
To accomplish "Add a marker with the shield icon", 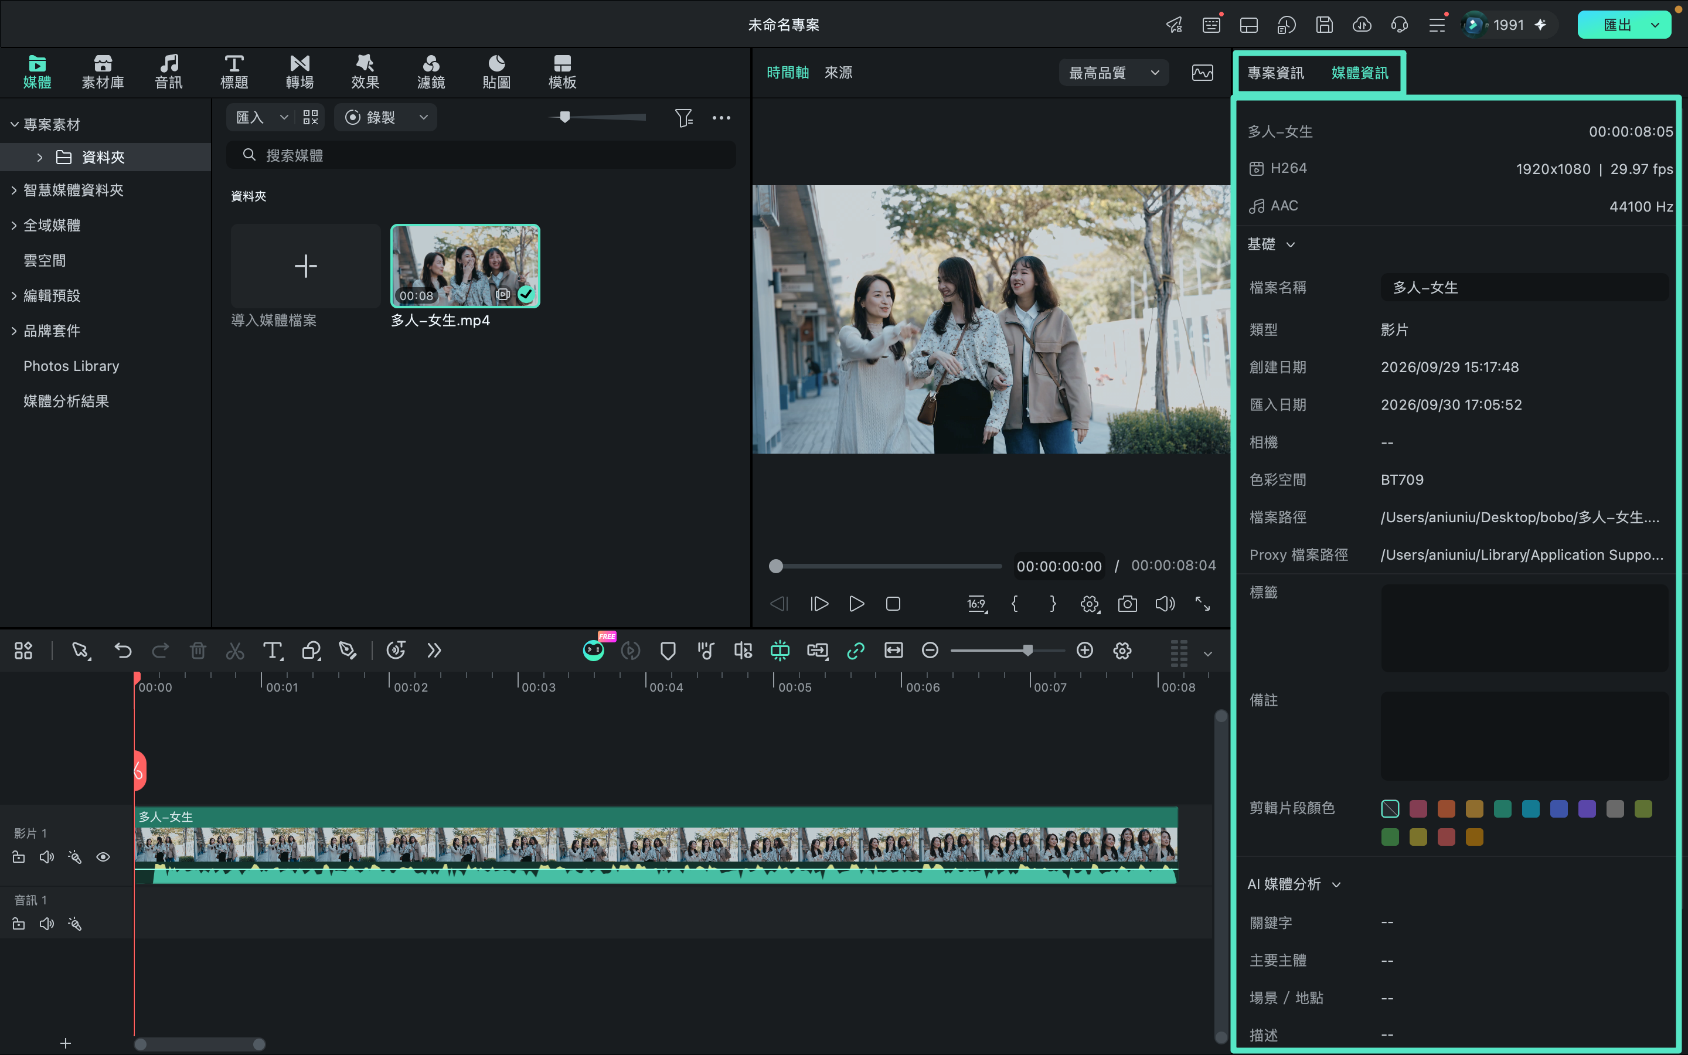I will (668, 651).
